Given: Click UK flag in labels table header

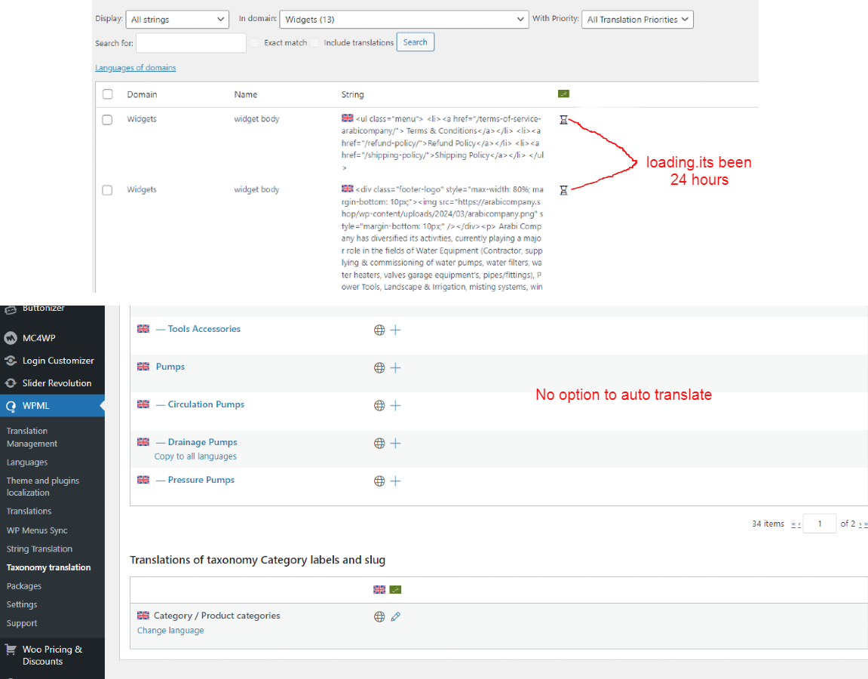Looking at the screenshot, I should click(379, 589).
